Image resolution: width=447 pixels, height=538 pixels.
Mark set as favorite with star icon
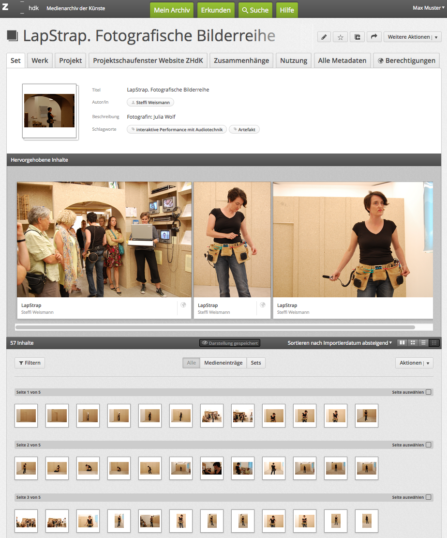point(341,37)
